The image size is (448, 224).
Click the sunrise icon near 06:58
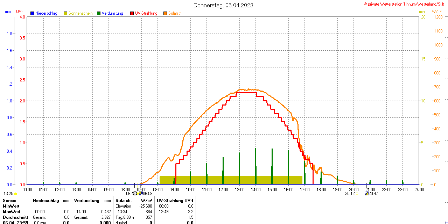click(x=140, y=193)
